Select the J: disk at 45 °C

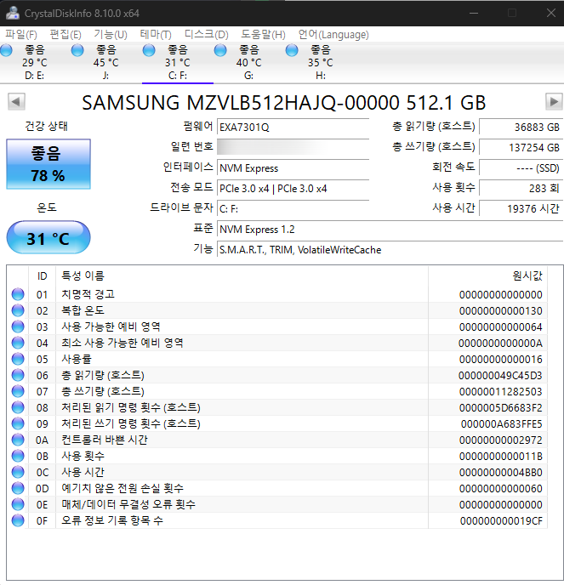coord(106,62)
